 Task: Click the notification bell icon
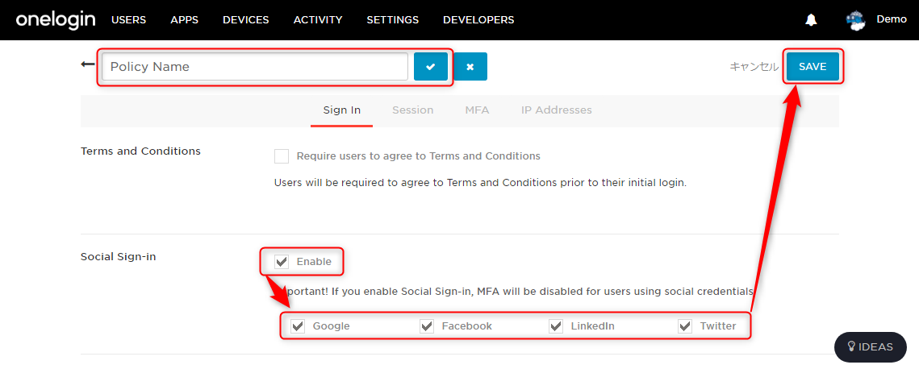(x=811, y=20)
